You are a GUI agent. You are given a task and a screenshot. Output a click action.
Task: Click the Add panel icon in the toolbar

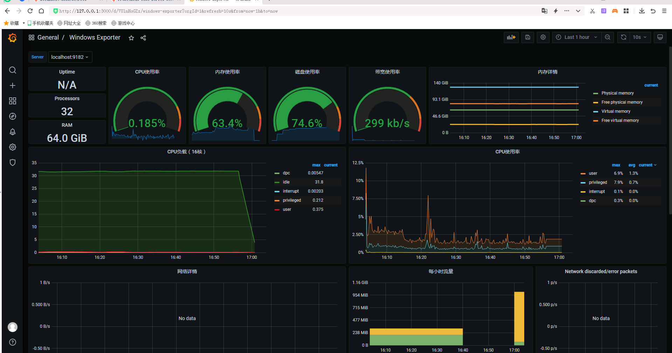click(x=511, y=37)
